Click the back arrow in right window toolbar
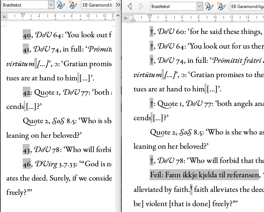Screen dimensions: 264x212 click(129, 6)
